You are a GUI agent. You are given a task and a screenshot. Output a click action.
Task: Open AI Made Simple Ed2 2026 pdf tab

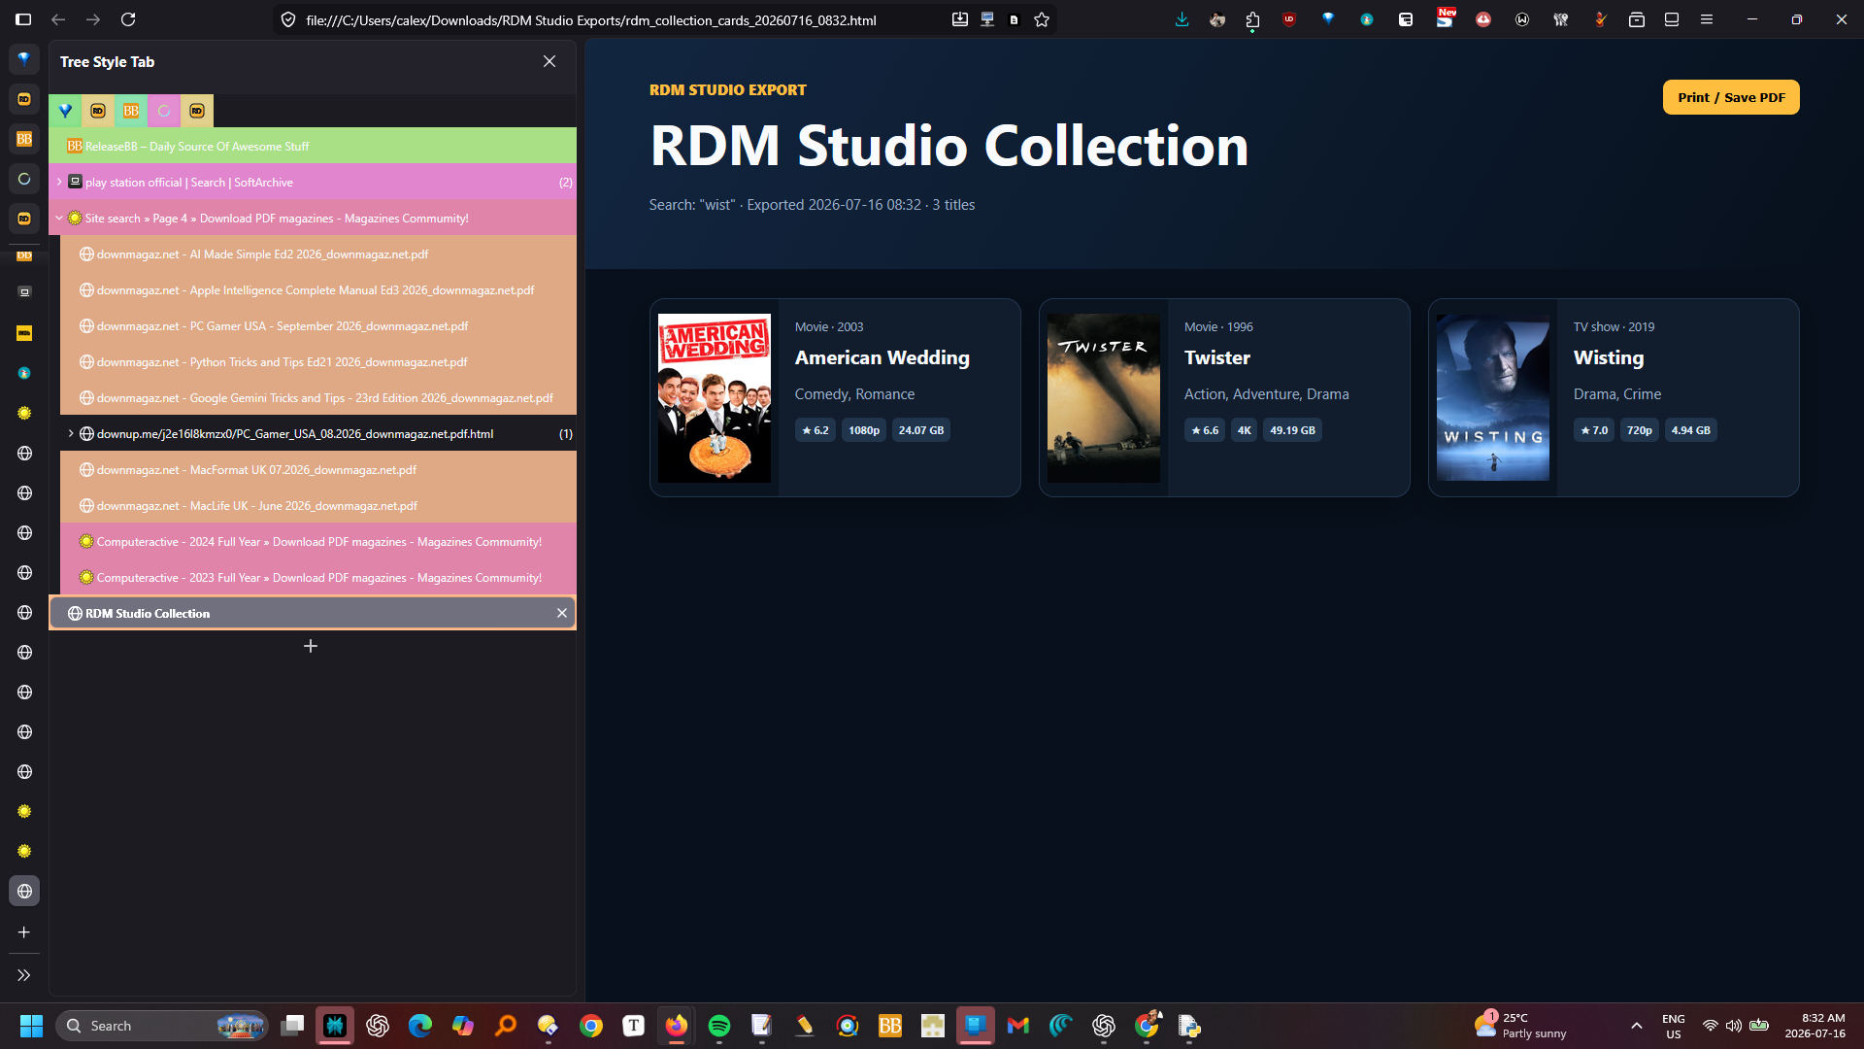[x=318, y=254]
